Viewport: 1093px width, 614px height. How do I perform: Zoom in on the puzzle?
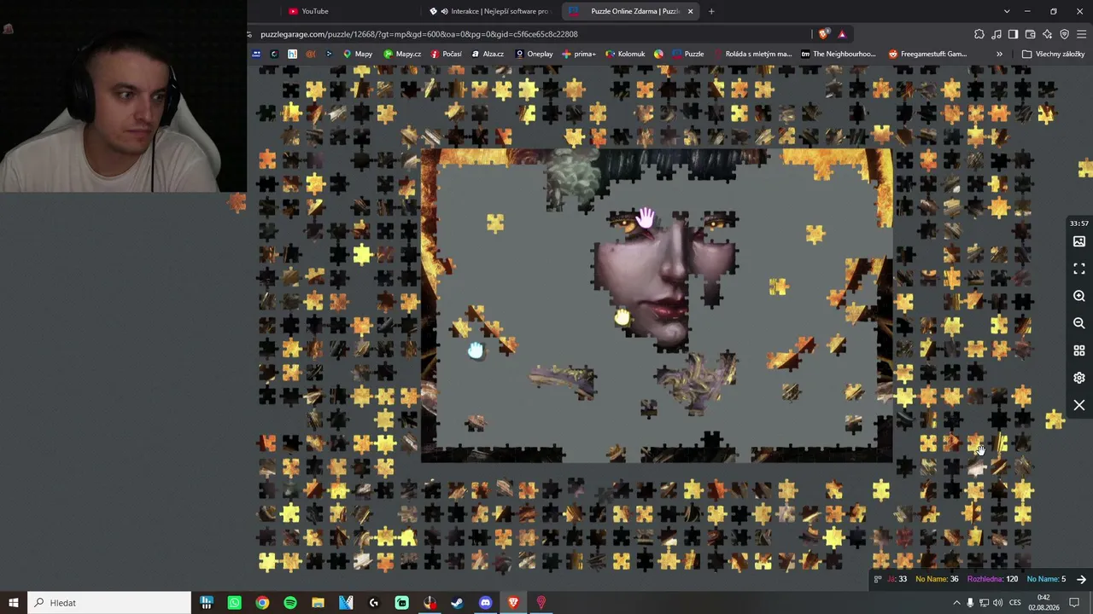[1079, 296]
